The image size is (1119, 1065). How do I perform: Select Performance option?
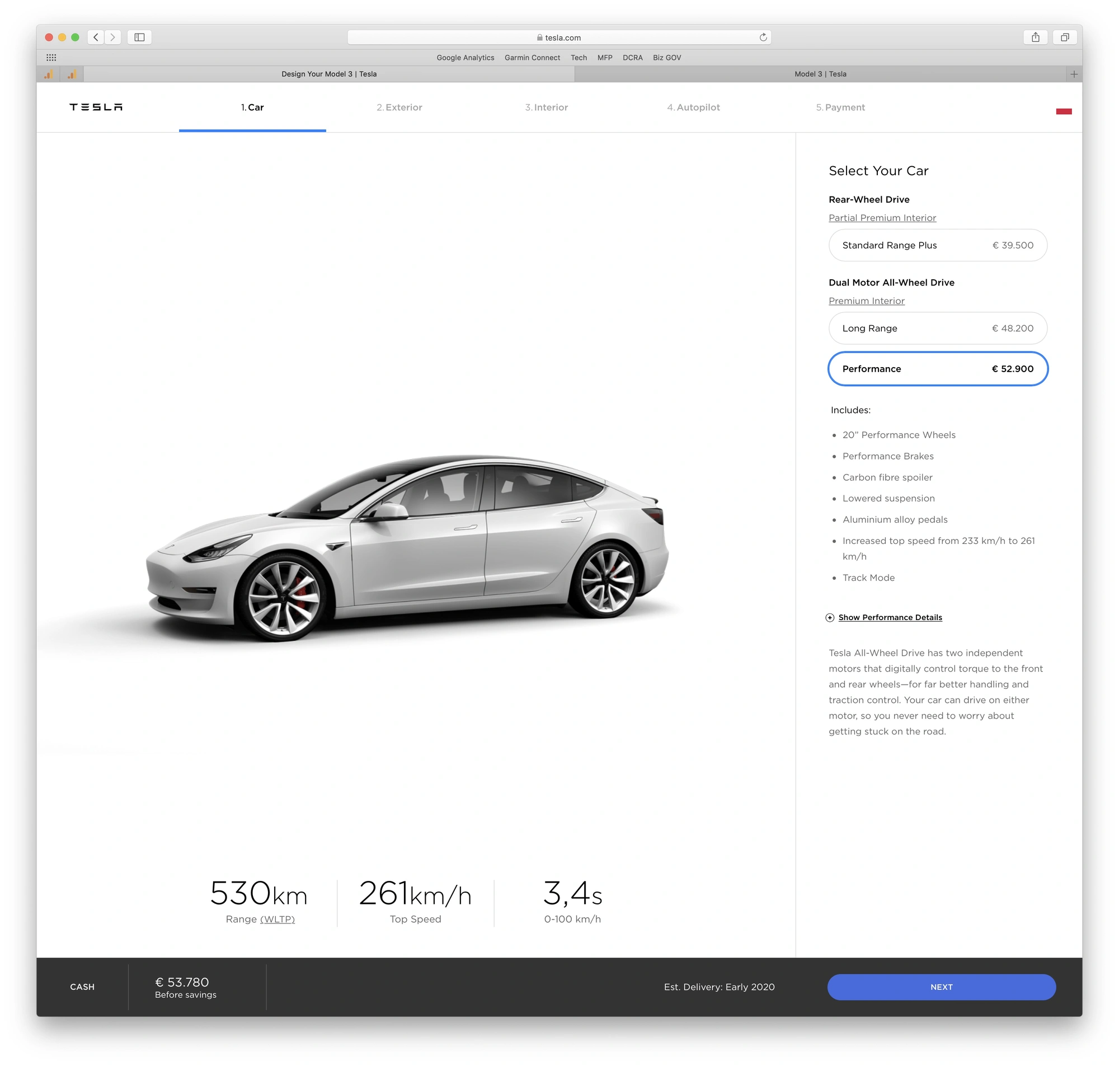[937, 369]
